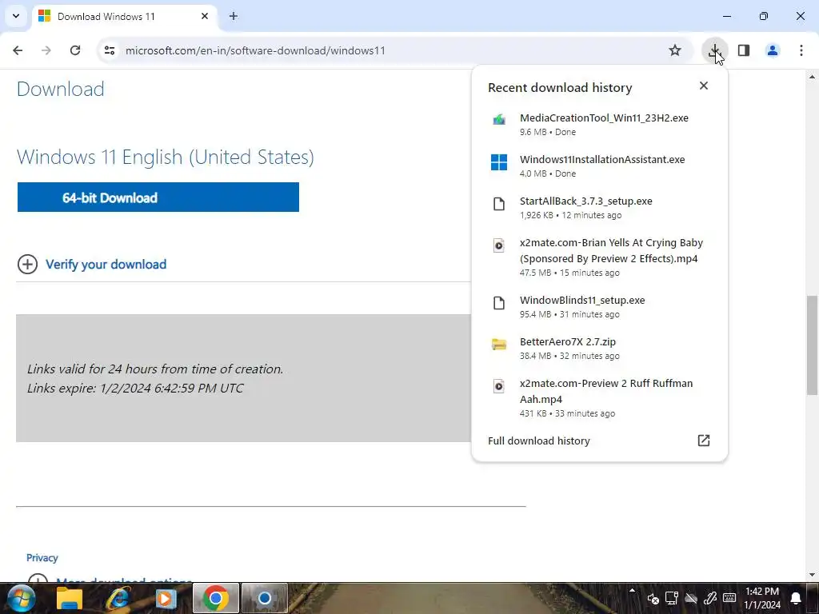The width and height of the screenshot is (819, 614).
Task: Open StartAllBack_3.7.3_setup.exe download entry
Action: [x=600, y=207]
